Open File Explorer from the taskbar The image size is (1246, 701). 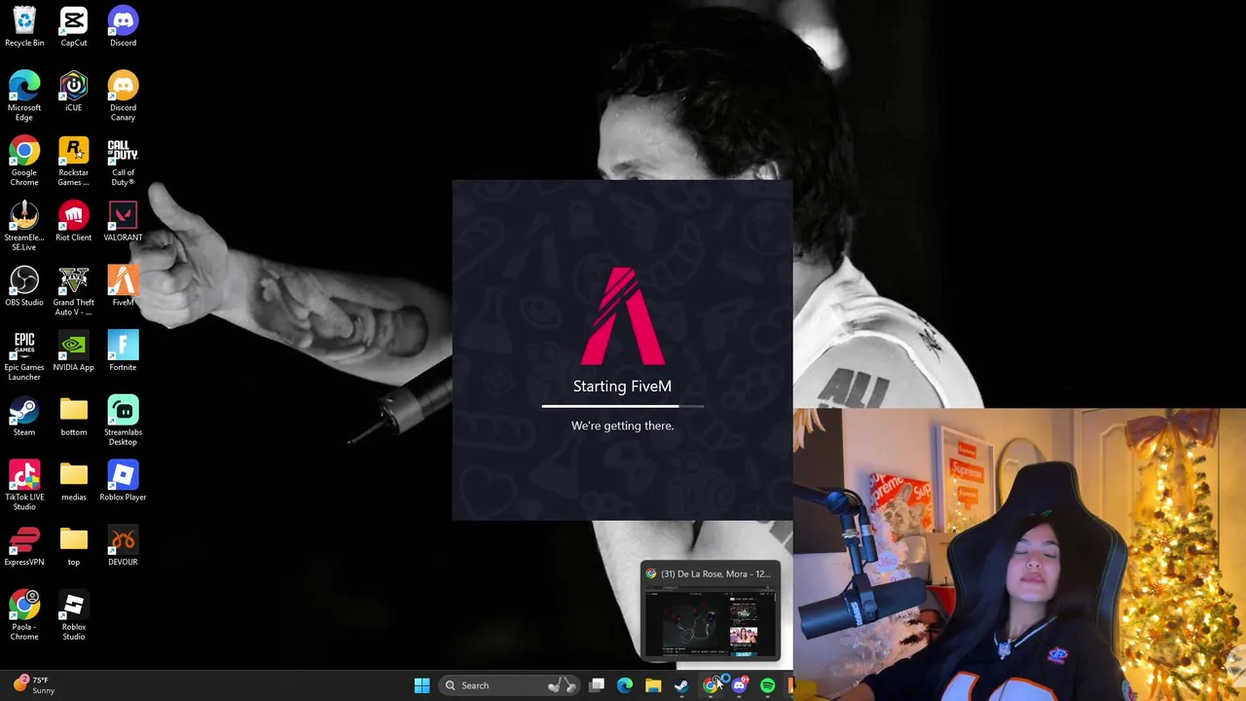pos(653,685)
